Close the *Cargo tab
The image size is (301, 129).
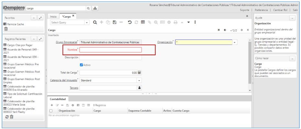[x=73, y=16]
